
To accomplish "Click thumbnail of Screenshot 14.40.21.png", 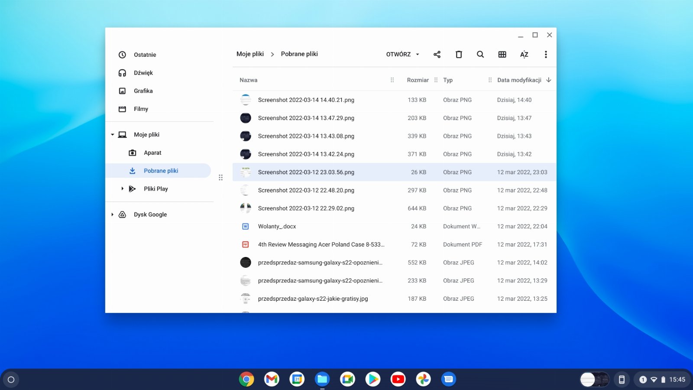I will pyautogui.click(x=246, y=100).
